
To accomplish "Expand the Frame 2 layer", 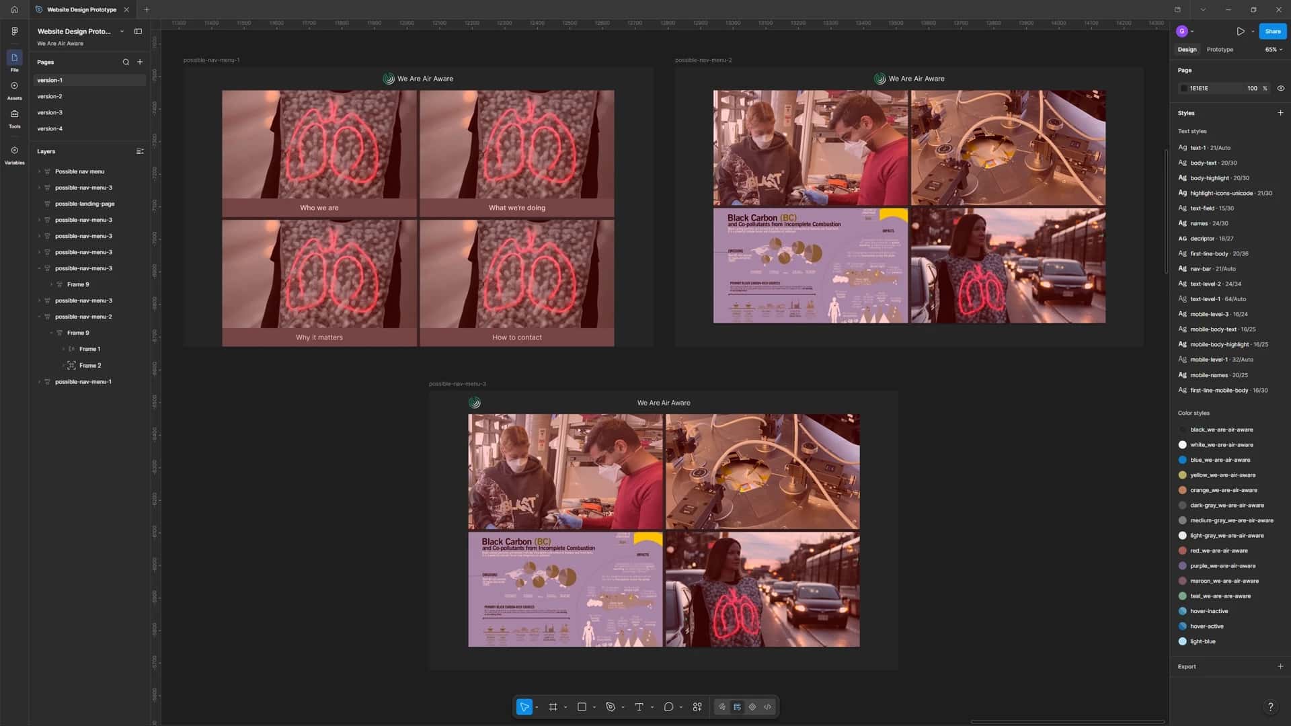I will 63,365.
